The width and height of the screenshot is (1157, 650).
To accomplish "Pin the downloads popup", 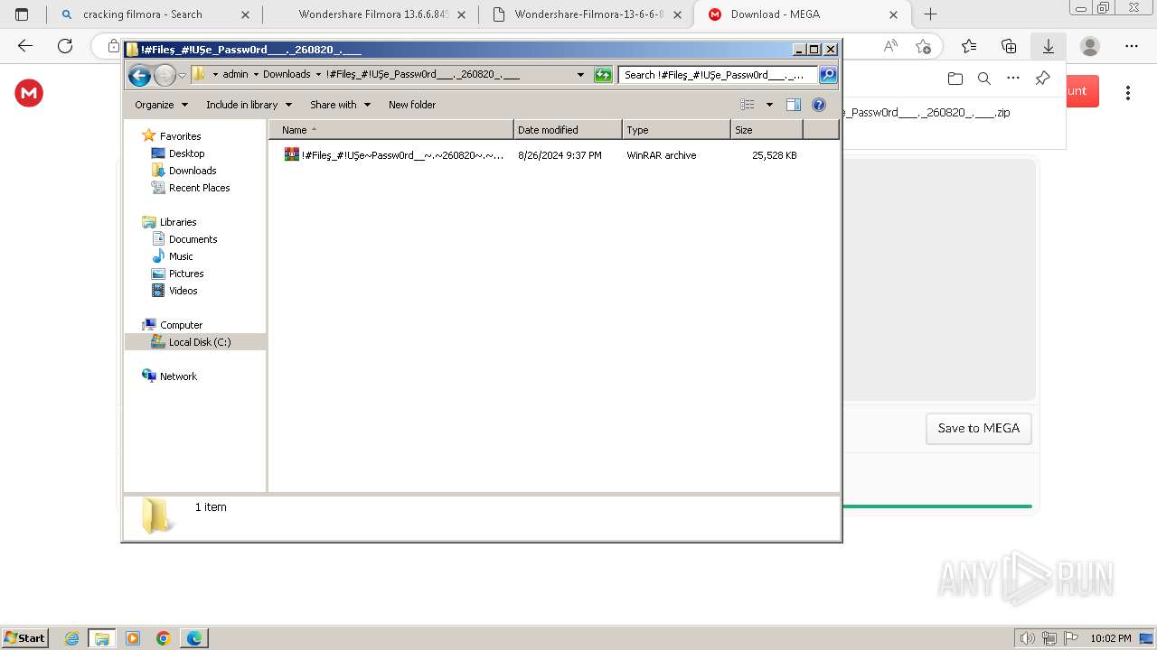I will (x=1042, y=79).
